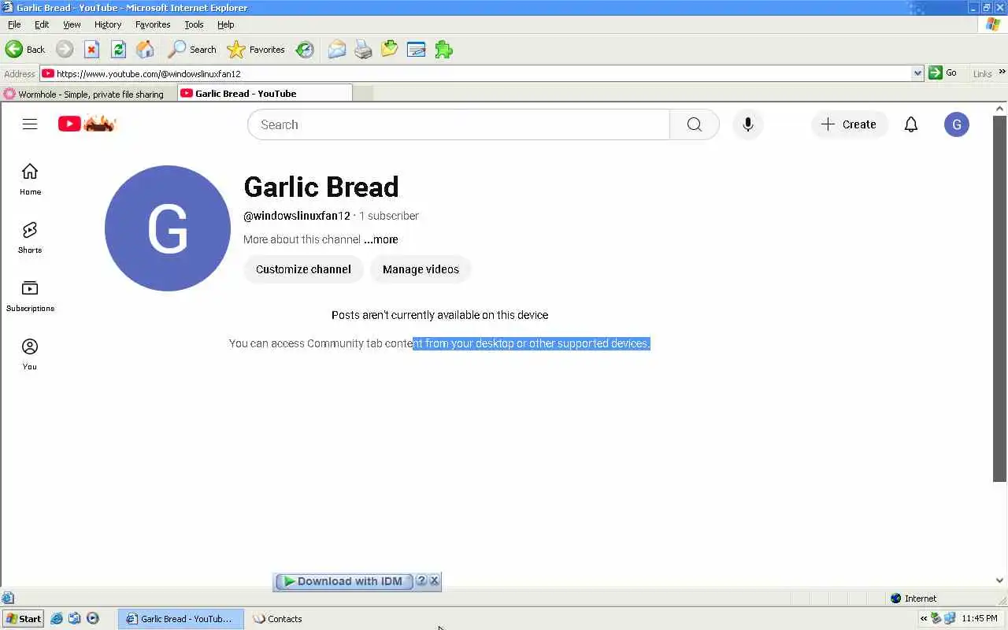Viewport: 1008px width, 630px height.
Task: Start voice search with microphone icon
Action: pyautogui.click(x=747, y=124)
